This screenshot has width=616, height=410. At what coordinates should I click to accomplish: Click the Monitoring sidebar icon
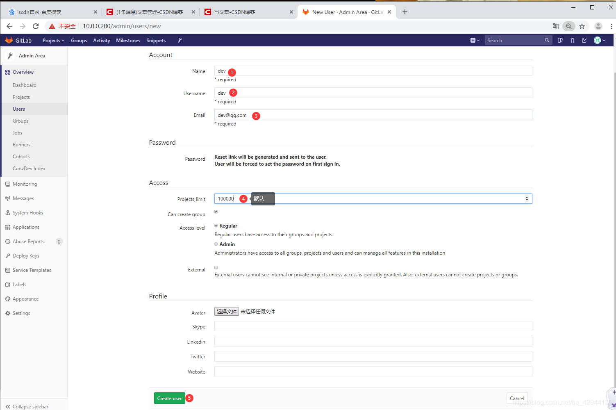click(8, 184)
